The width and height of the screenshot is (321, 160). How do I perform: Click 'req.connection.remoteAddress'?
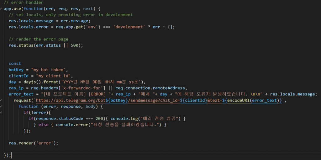point(150,88)
